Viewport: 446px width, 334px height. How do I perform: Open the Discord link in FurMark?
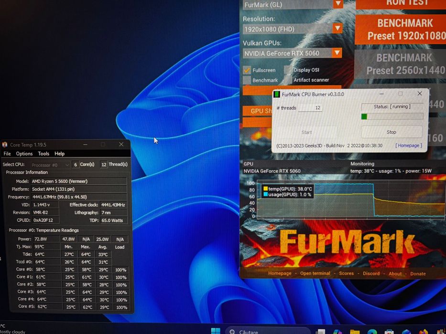(x=371, y=273)
